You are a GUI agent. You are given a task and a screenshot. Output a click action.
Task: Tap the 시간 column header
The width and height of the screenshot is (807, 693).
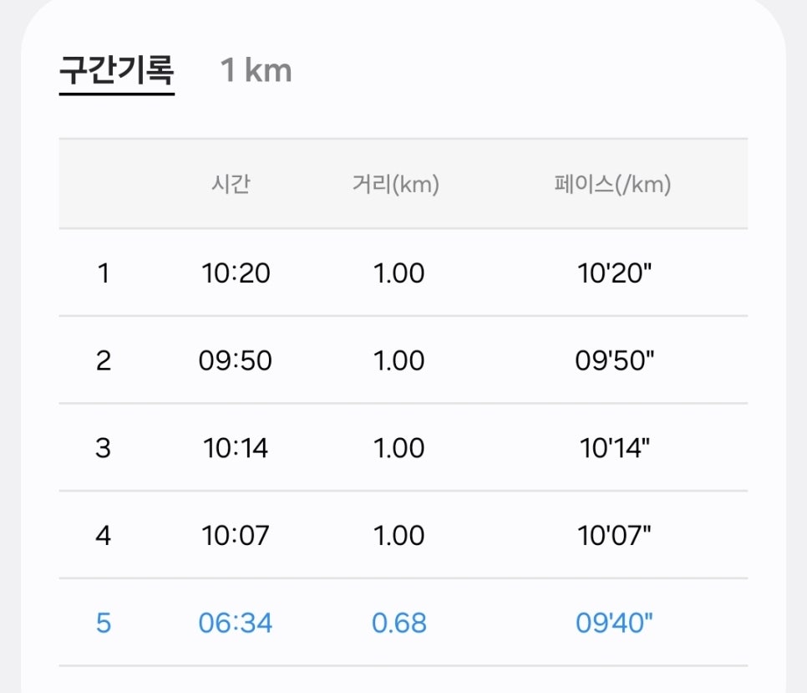231,184
